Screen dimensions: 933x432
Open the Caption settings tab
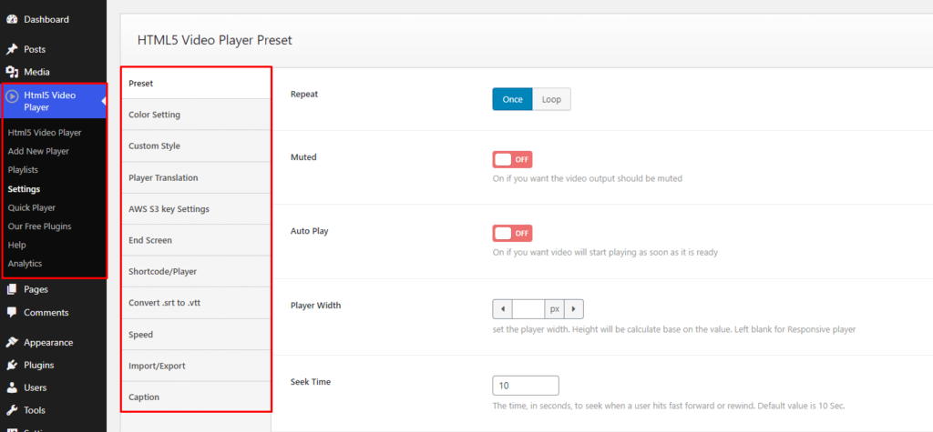click(196, 397)
